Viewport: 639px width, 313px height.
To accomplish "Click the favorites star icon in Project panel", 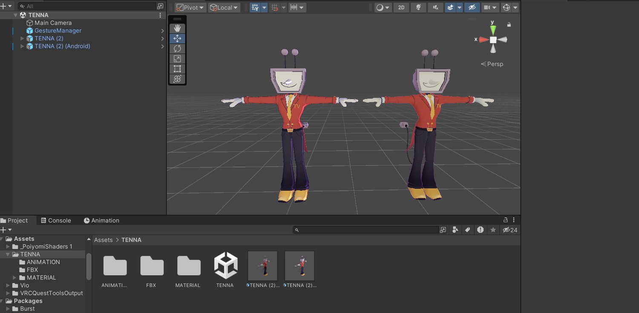I will [x=493, y=230].
